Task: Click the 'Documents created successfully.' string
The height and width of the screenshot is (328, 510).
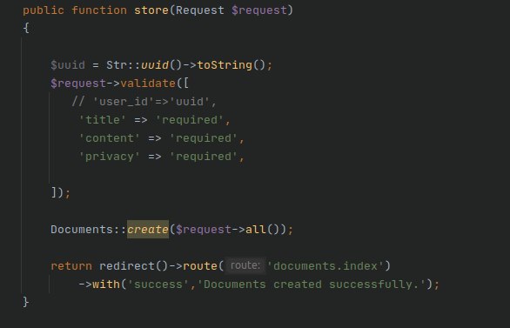Action: [x=312, y=284]
